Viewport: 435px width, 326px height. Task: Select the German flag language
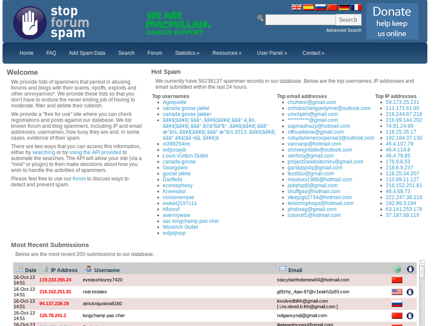(x=344, y=8)
